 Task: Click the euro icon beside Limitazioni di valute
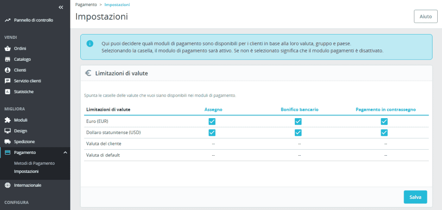[x=88, y=73]
